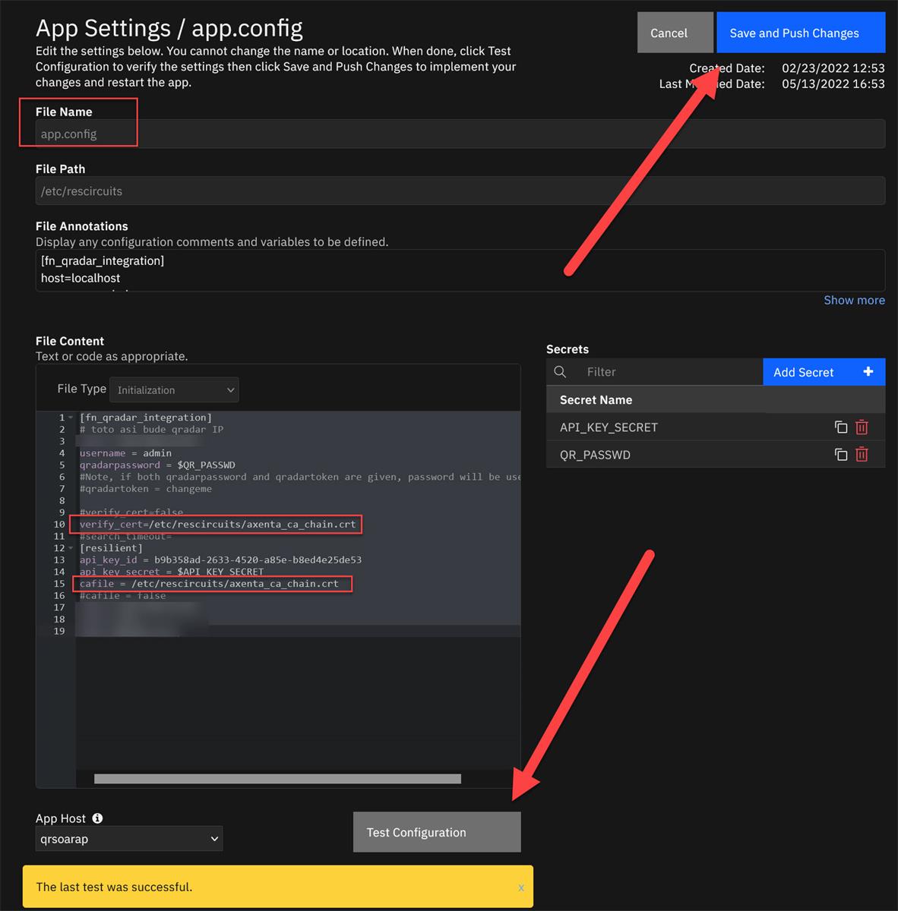Delete the API_KEY_SECRET secret
The height and width of the screenshot is (911, 898).
pos(862,427)
